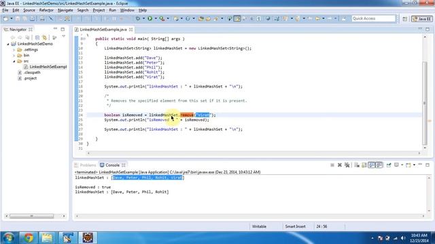This screenshot has width=435, height=244.
Task: Minimize the Navigator view
Action: [x=55, y=29]
